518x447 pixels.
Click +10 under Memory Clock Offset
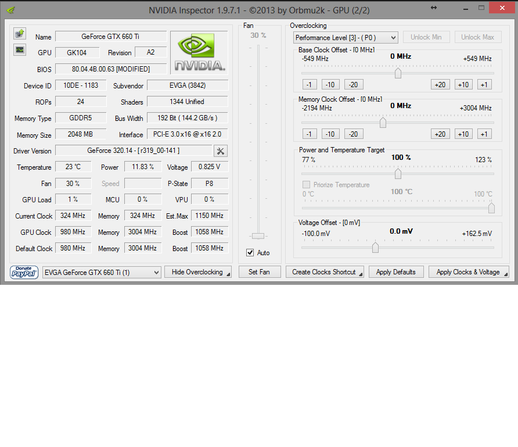point(463,134)
